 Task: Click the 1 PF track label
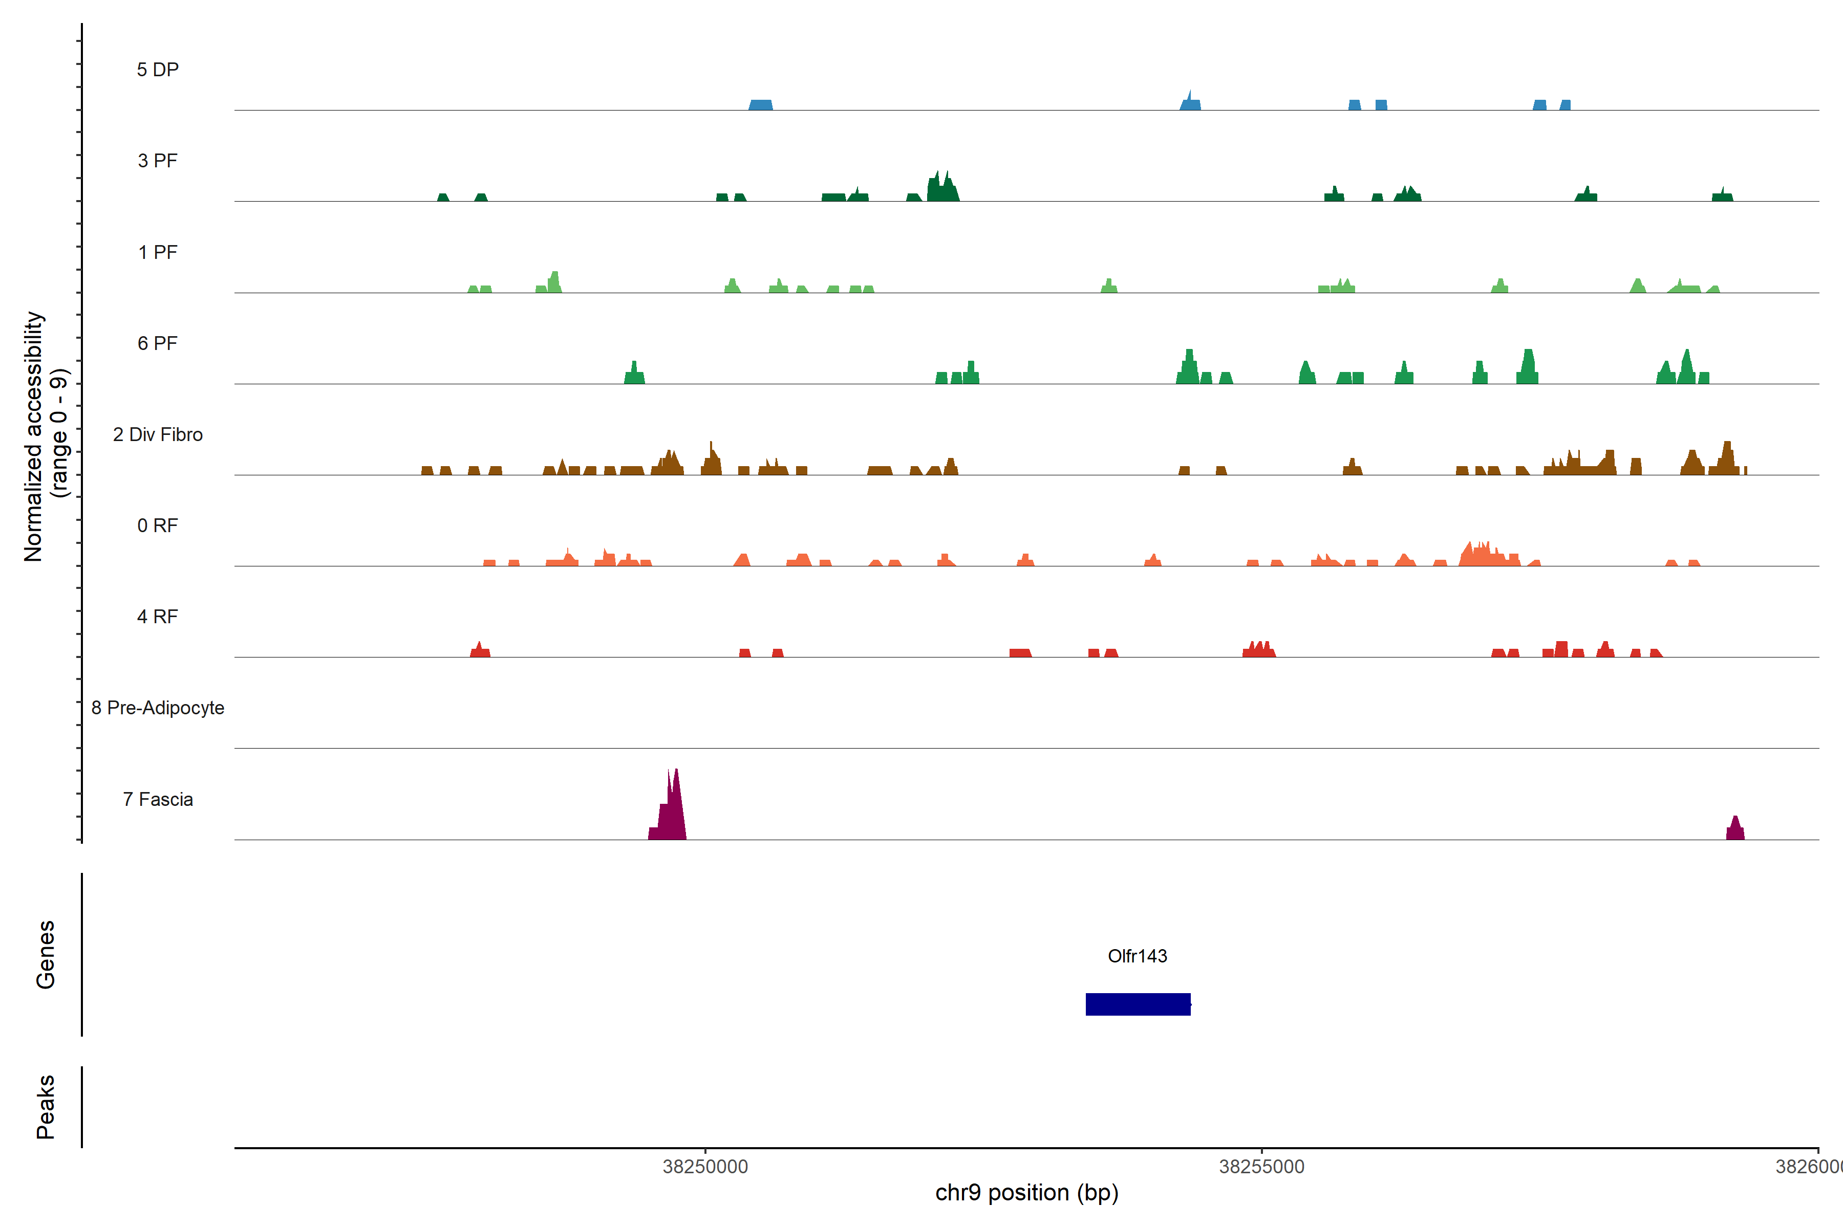158,252
